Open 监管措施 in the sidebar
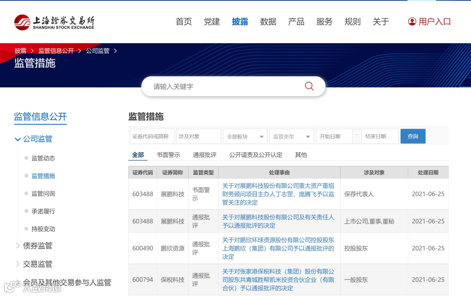This screenshot has height=296, width=471. (43, 176)
